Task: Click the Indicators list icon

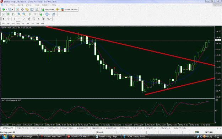Action: point(40,14)
